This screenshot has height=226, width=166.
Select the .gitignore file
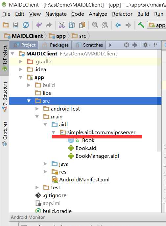pos(51,195)
